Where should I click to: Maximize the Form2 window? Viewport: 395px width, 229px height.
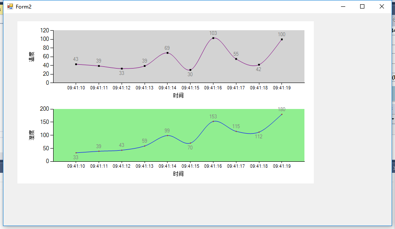pyautogui.click(x=362, y=6)
